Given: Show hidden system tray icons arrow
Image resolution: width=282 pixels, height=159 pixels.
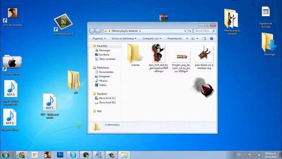Looking at the screenshot, I should coord(245,155).
